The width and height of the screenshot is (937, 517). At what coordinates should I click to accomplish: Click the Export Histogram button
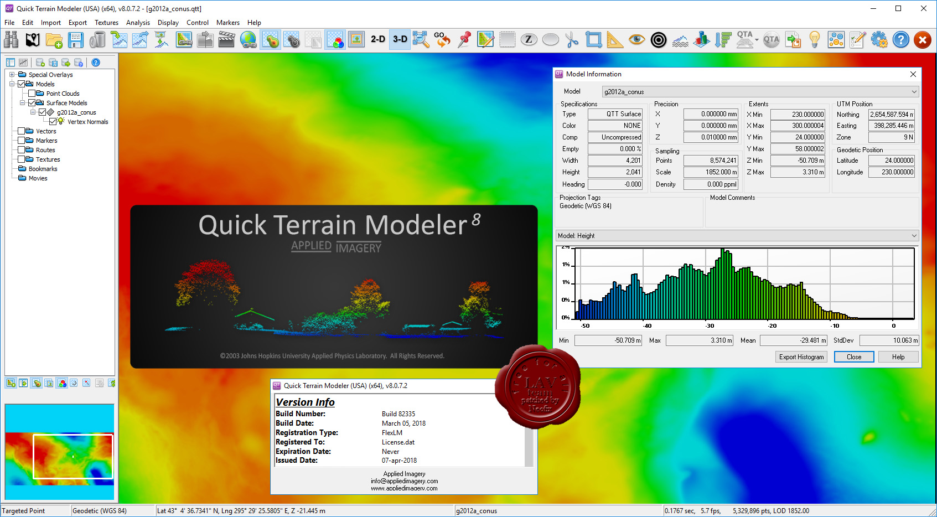pyautogui.click(x=801, y=357)
